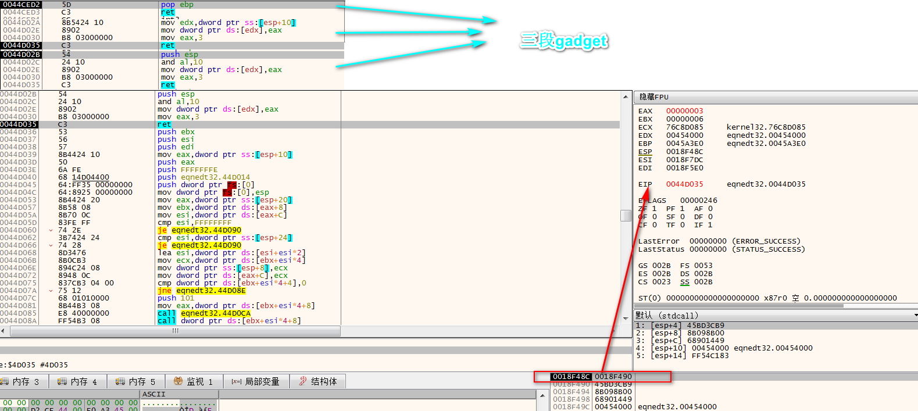
Task: Open the 结构体 struct tab
Action: pos(317,381)
